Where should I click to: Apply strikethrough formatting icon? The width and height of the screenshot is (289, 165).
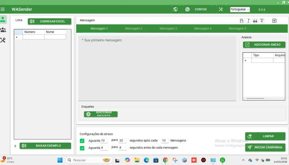click(x=262, y=21)
